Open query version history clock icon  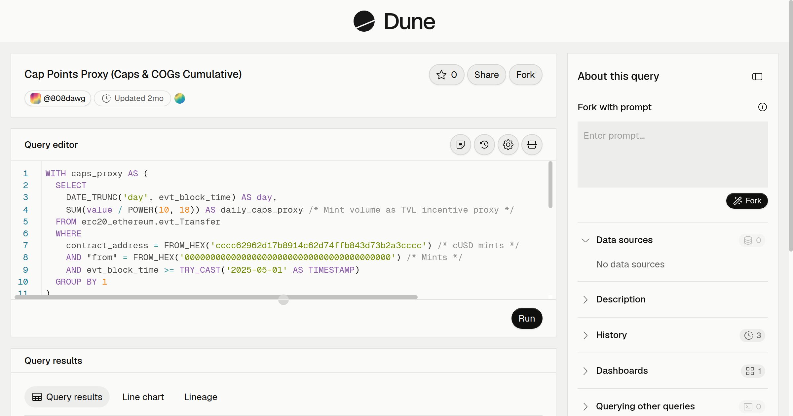click(484, 145)
